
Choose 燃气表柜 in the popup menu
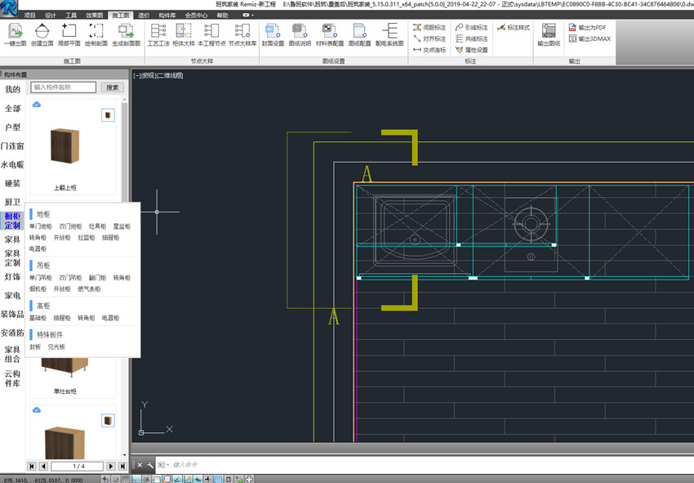89,289
